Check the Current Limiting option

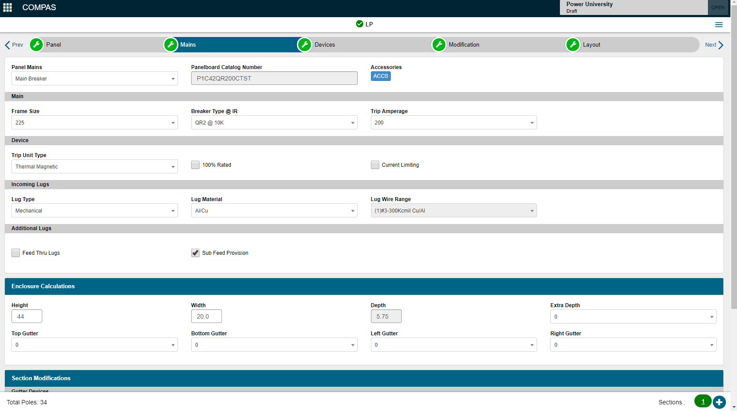[375, 165]
